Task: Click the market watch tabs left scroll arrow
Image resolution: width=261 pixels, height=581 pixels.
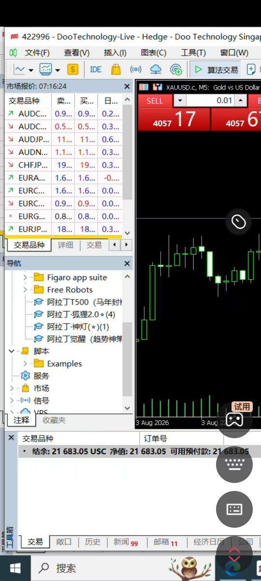Action: point(115,245)
